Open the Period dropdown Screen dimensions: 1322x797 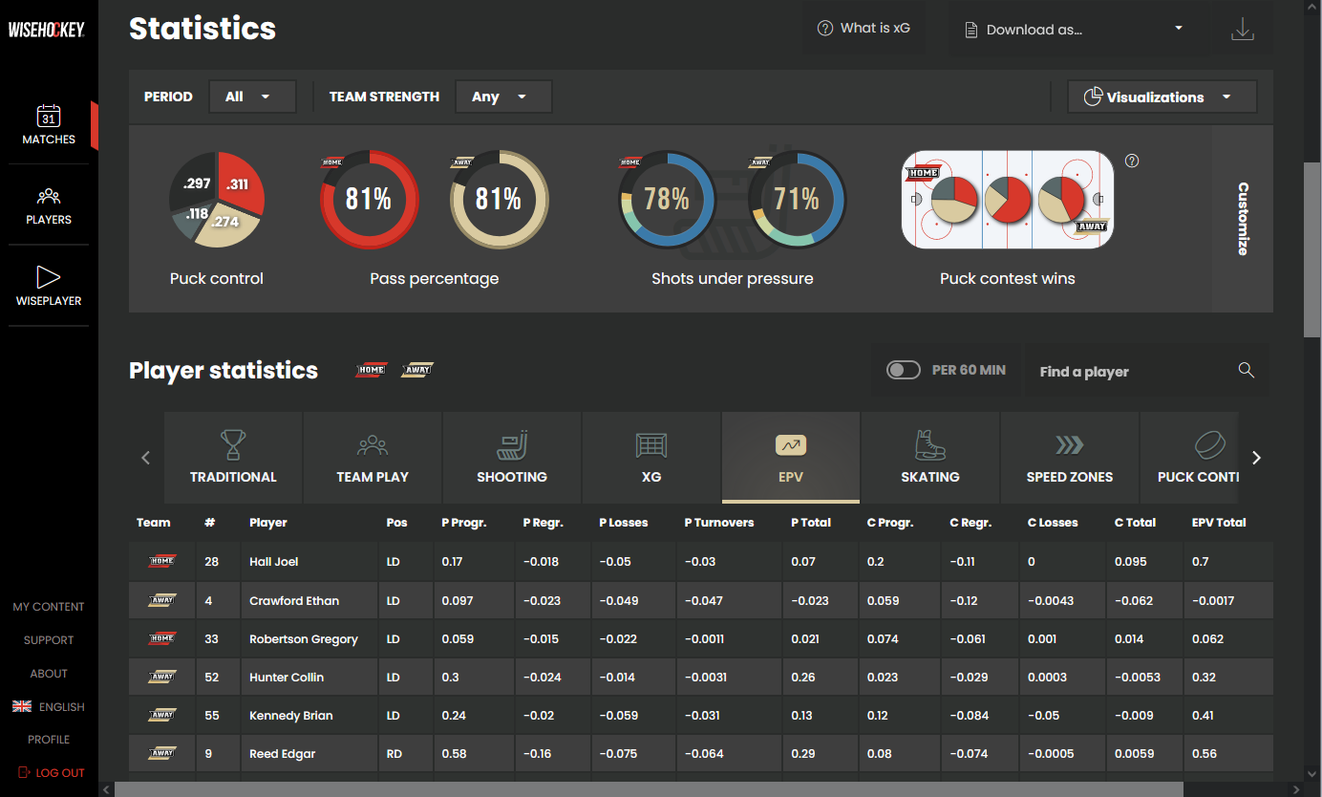252,96
